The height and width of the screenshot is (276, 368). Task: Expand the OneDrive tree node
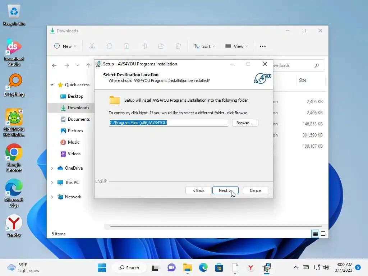point(52,168)
